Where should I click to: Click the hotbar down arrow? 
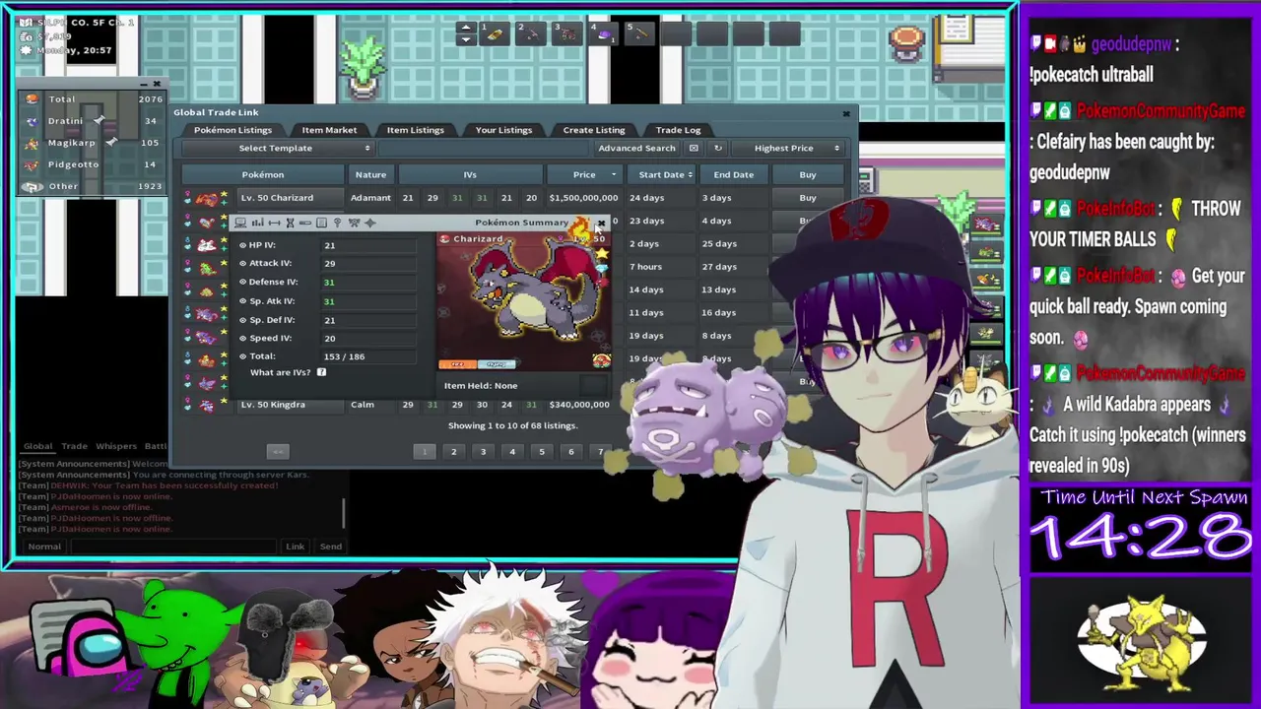coord(466,39)
